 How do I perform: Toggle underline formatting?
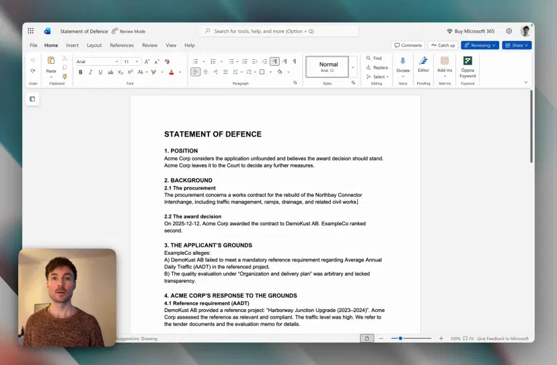pyautogui.click(x=100, y=72)
